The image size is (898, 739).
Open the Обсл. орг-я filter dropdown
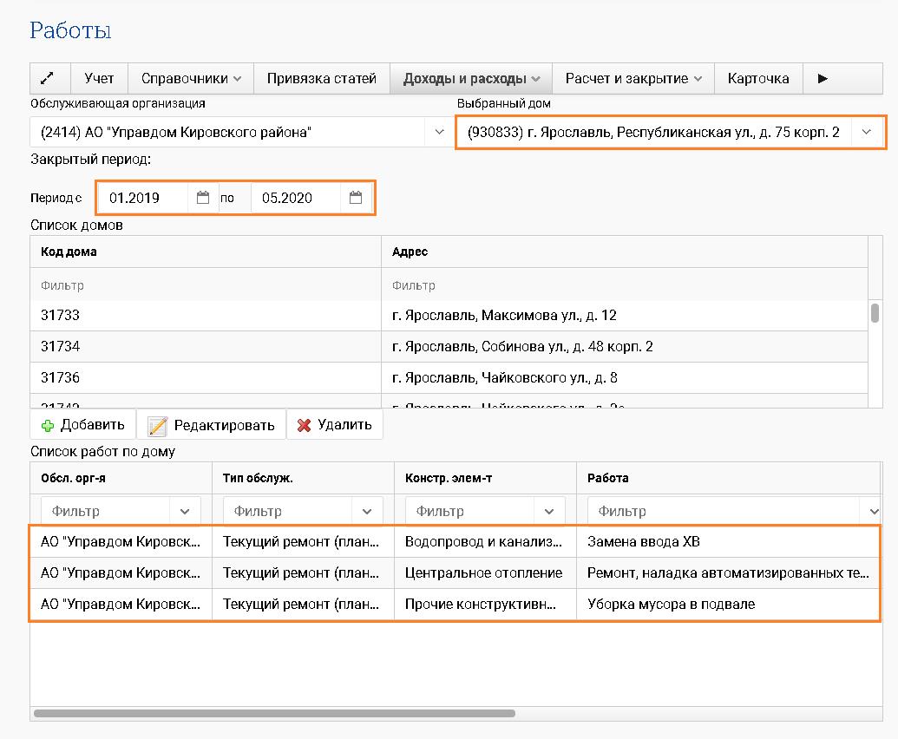click(186, 511)
